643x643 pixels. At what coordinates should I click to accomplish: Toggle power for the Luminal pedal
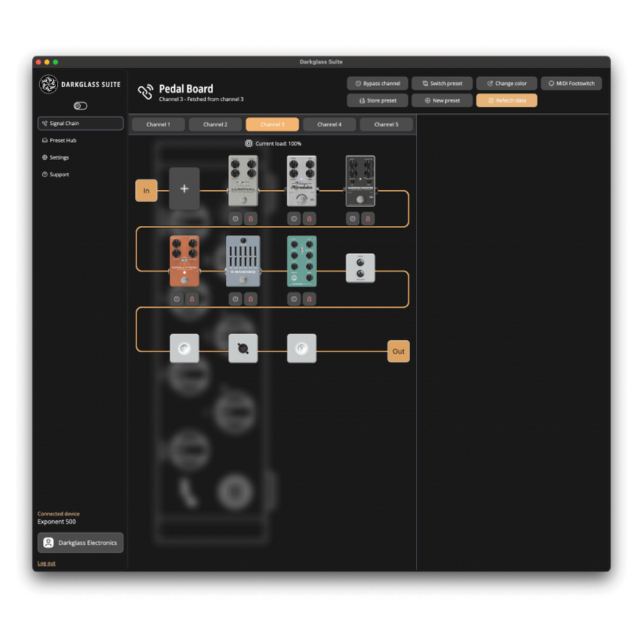(x=235, y=219)
